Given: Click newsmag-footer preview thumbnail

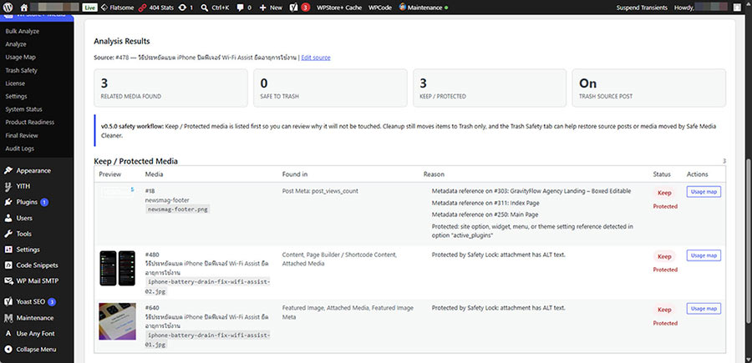Looking at the screenshot, I should 118,192.
